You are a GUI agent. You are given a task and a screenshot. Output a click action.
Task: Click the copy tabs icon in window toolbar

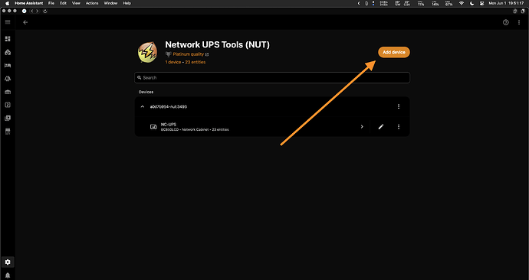[523, 11]
